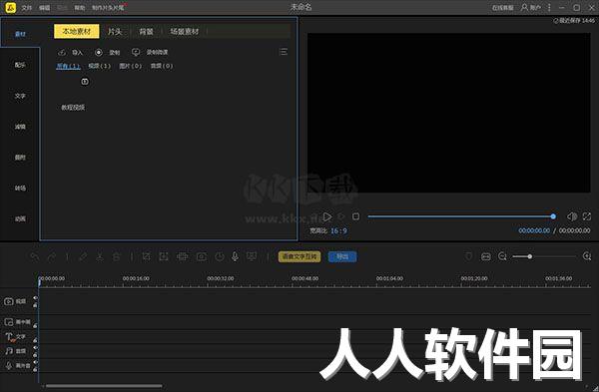Open the 账户 account icon

pos(531,7)
